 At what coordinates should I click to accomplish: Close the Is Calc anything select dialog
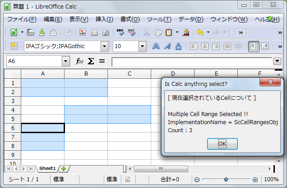[270, 82]
